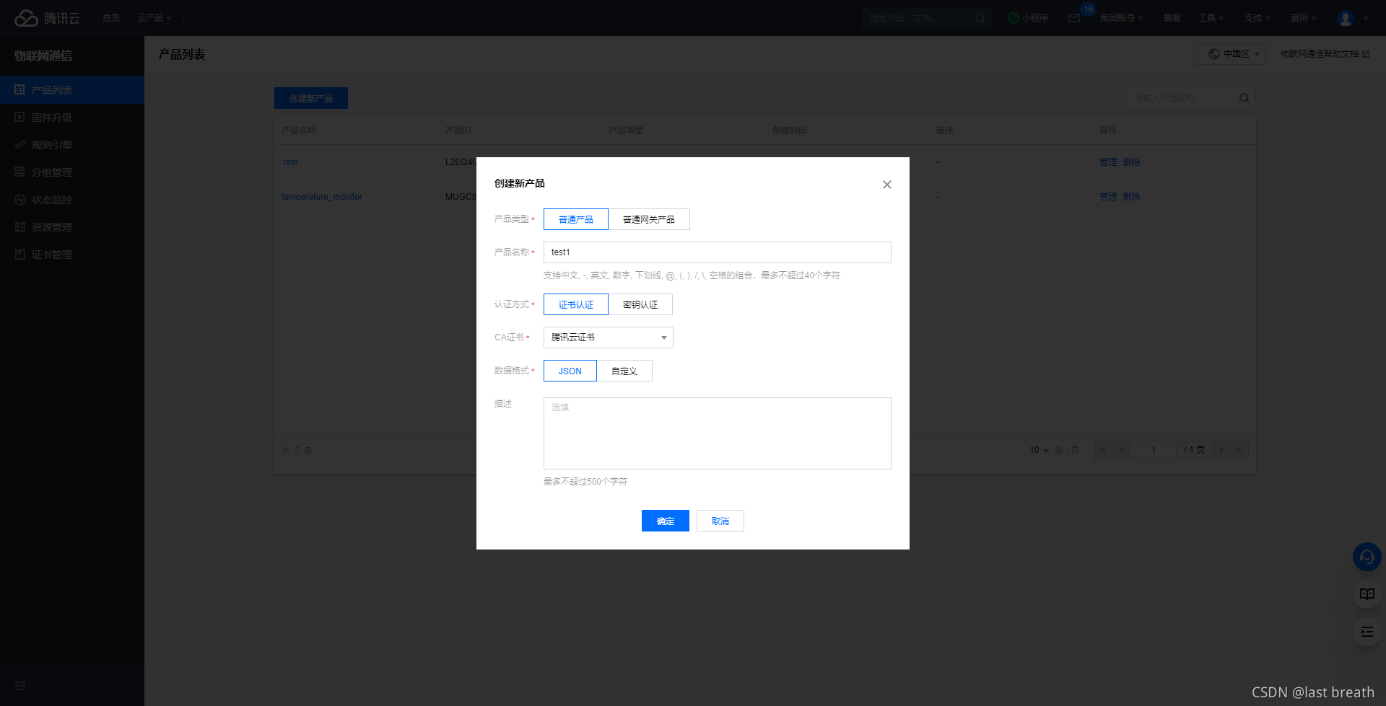Expand the 云产品 menu
Viewport: 1386px width, 706px height.
pyautogui.click(x=154, y=18)
